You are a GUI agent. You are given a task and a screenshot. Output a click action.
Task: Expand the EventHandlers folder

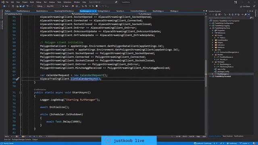(x=212, y=40)
